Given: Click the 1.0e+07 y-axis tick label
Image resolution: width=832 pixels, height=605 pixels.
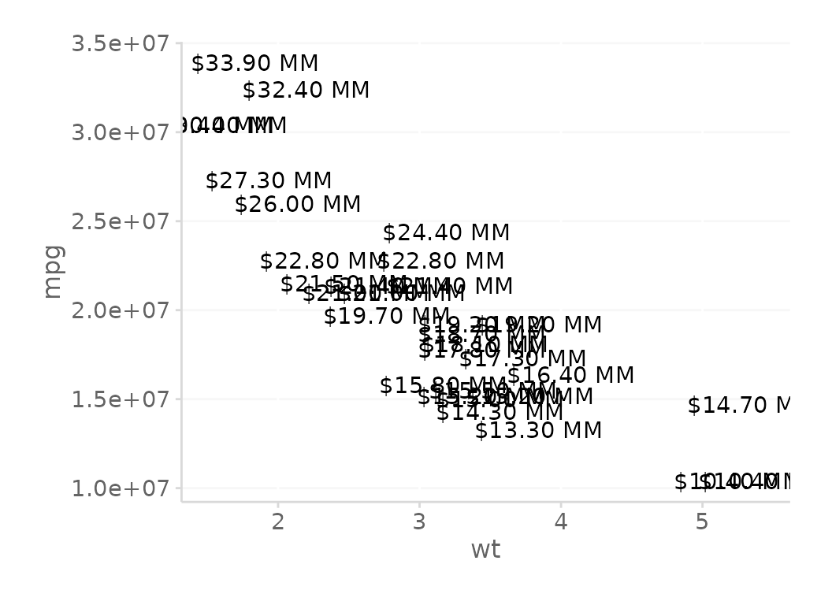Looking at the screenshot, I should 121,488.
